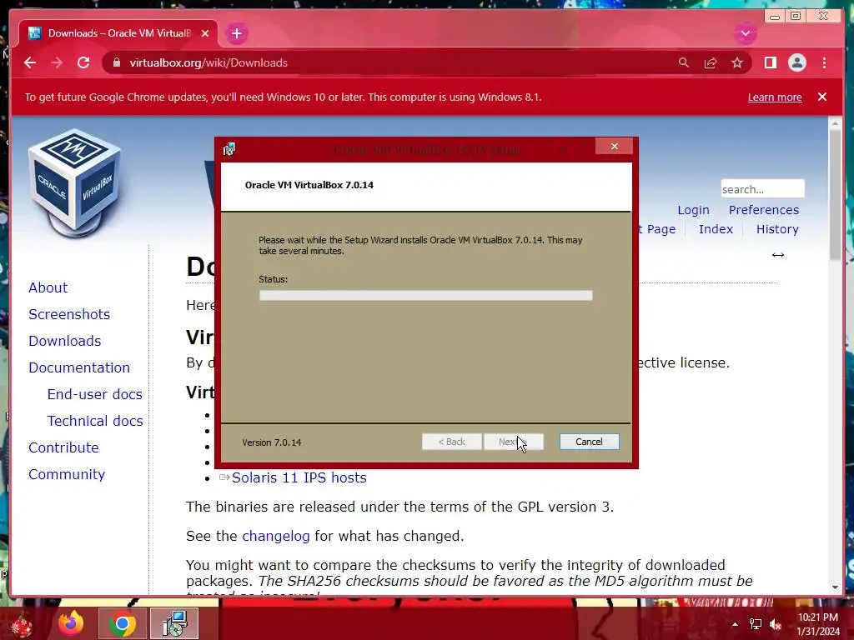
Task: Click the VirtualBox installer taskbar icon
Action: [x=174, y=623]
